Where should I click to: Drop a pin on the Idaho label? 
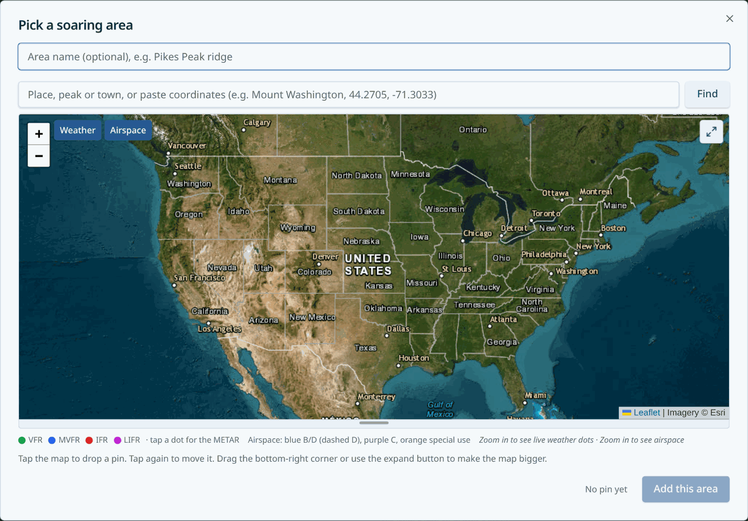click(x=238, y=211)
